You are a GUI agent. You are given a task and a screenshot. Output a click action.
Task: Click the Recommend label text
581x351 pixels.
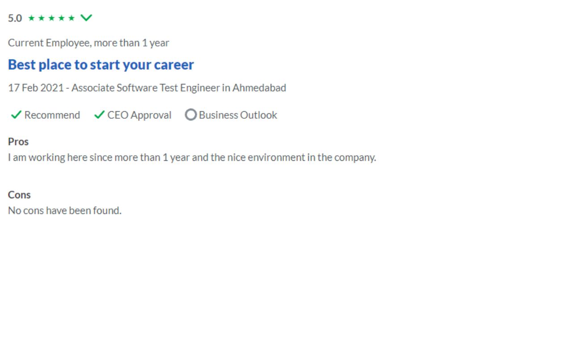pyautogui.click(x=52, y=115)
